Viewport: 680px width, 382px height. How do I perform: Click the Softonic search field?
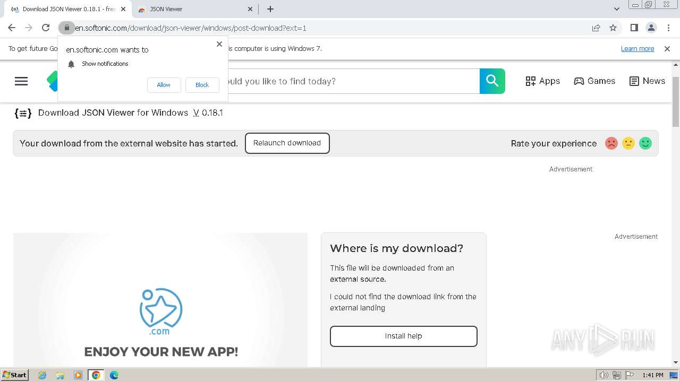[353, 81]
